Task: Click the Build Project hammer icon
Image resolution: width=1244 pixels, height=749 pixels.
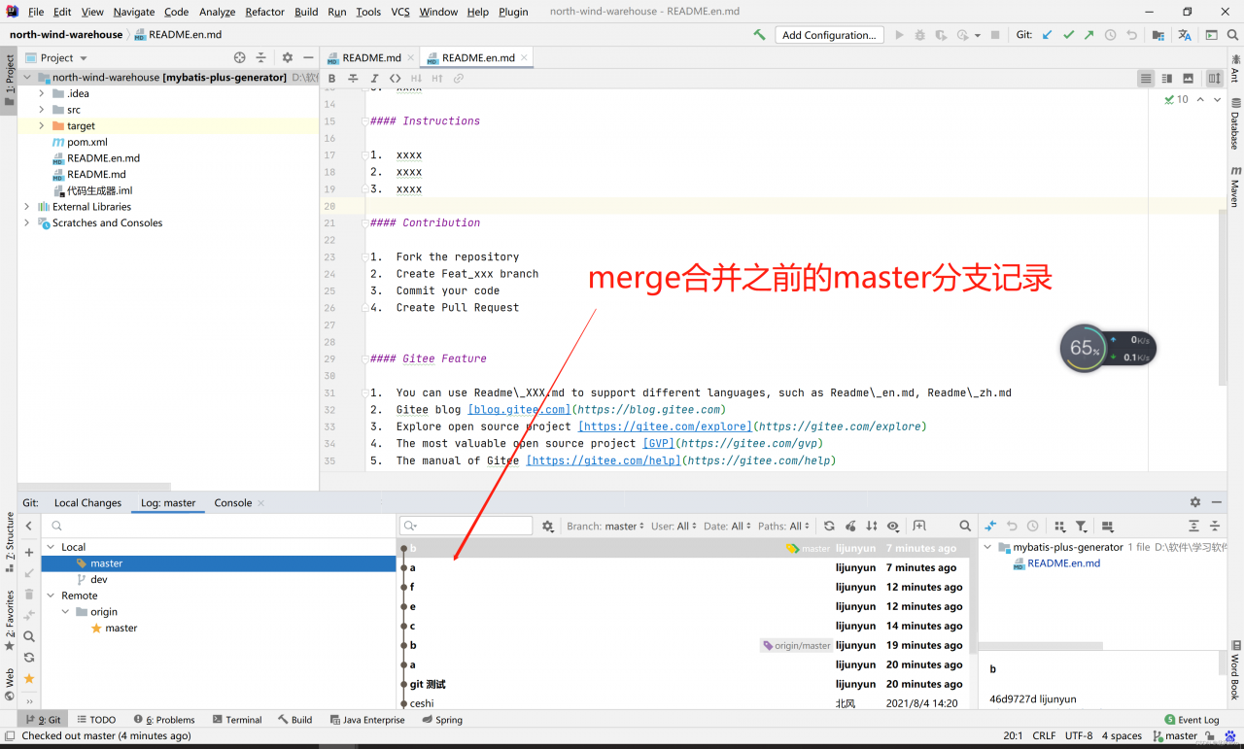Action: coord(759,35)
